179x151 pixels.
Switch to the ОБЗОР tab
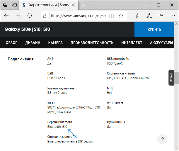12,43
